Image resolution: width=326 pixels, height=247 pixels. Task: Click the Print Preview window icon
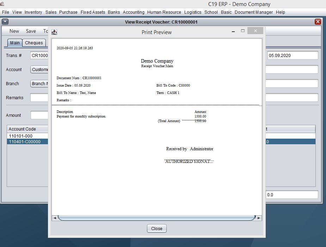tap(54, 32)
